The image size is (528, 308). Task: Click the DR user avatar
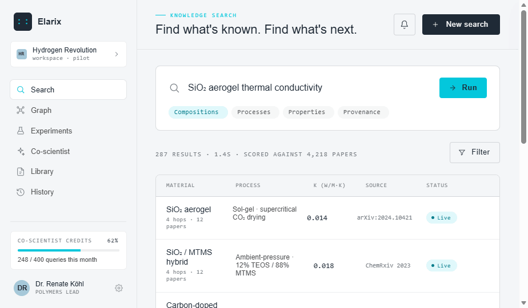22,288
